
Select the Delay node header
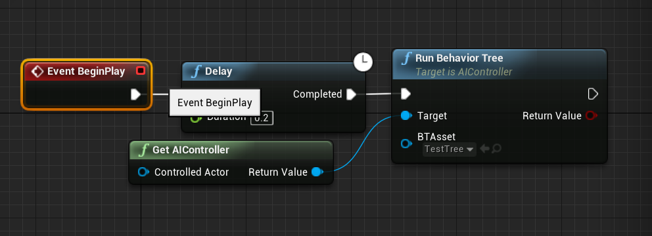point(273,71)
